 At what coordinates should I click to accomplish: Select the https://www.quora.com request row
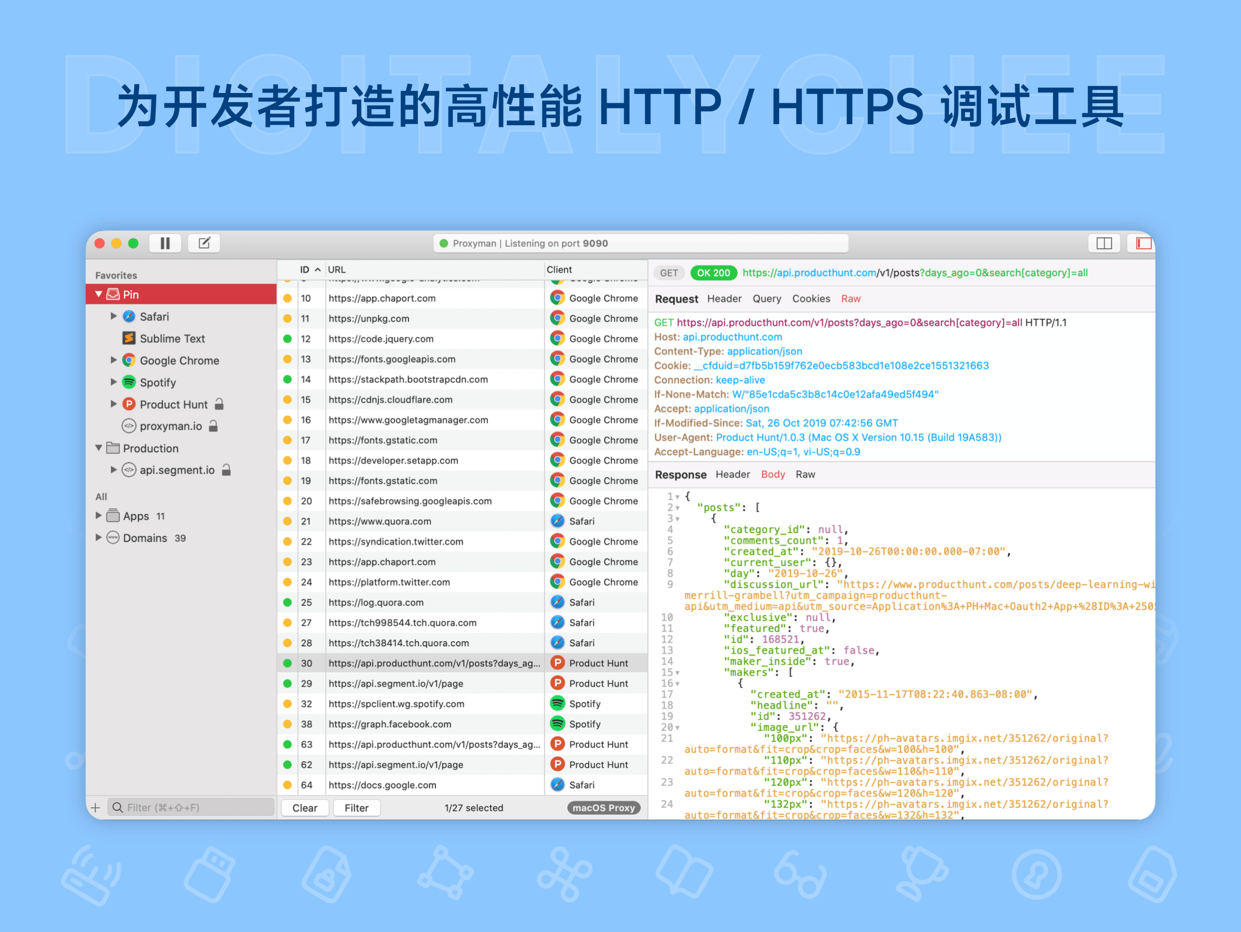click(x=463, y=521)
